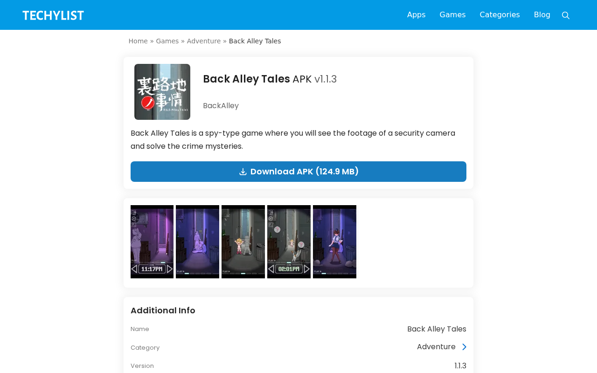
Task: Go to the Home breadcrumb link
Action: 138,41
